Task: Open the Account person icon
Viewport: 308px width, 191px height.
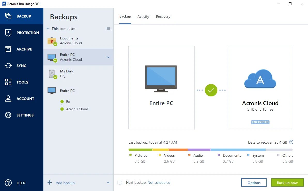Action: point(8,98)
